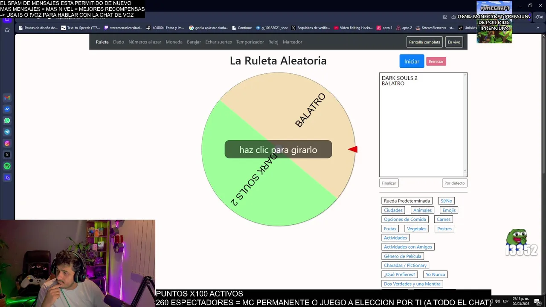The height and width of the screenshot is (307, 546).
Task: Start the wheel with Iniciar
Action: 412,61
